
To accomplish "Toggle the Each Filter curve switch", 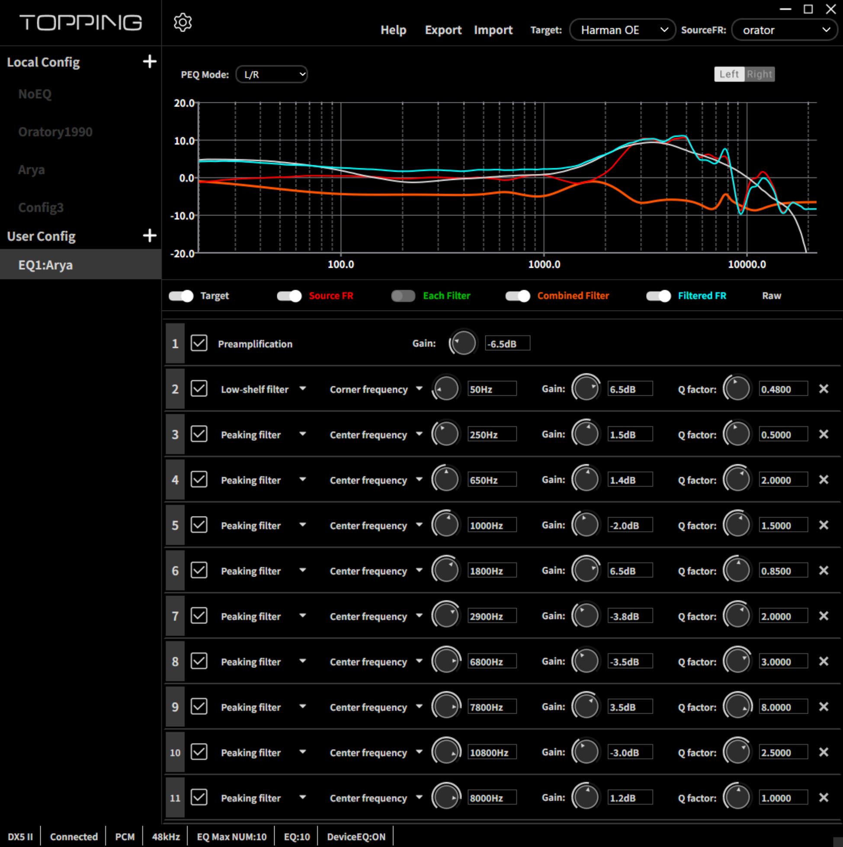I will click(x=403, y=296).
